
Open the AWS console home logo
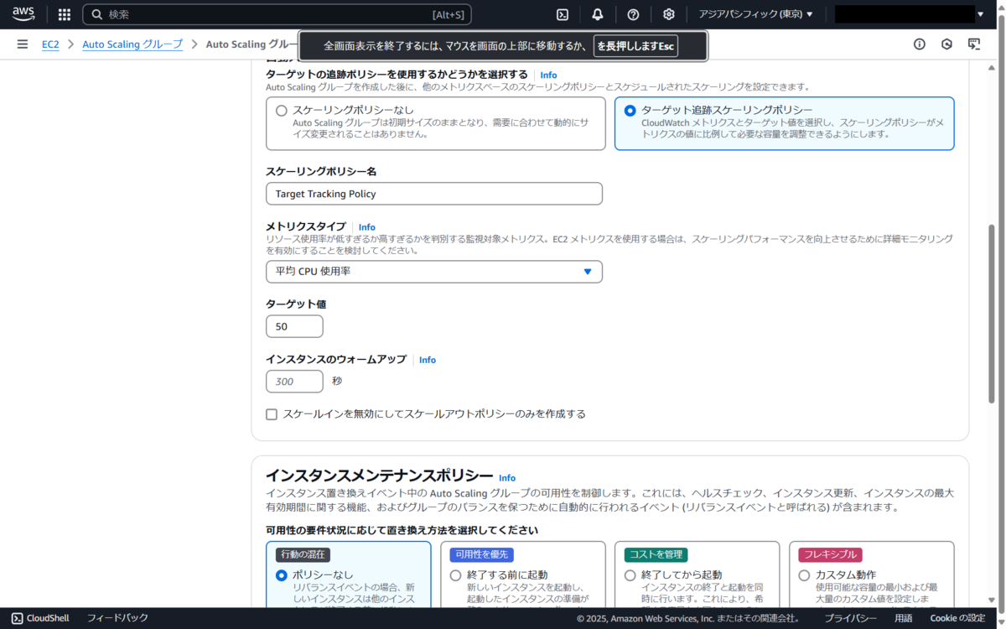[x=23, y=14]
